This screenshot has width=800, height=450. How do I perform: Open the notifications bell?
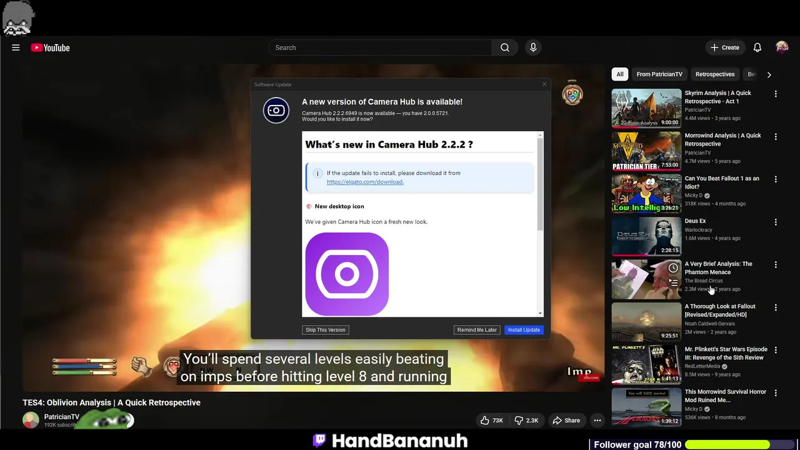(757, 47)
